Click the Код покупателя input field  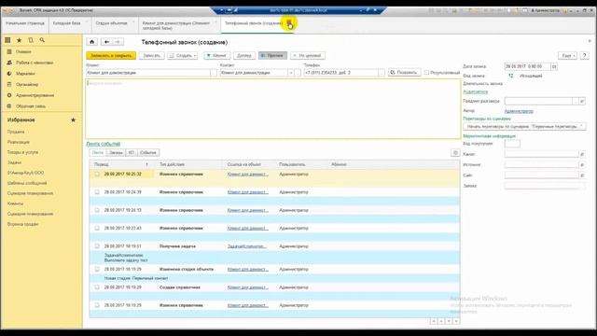click(x=512, y=144)
